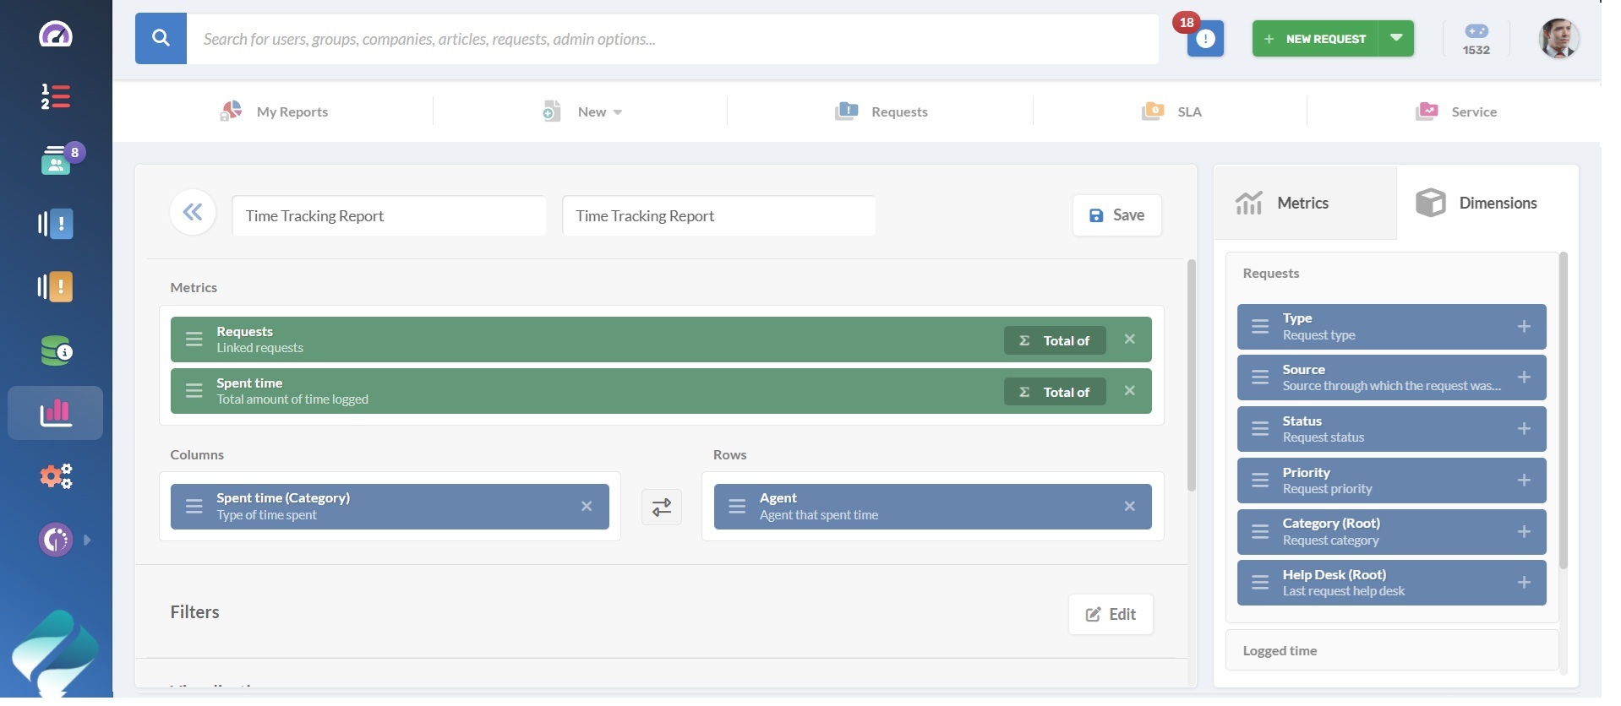Add Help Desk (Root) dimension with plus
The width and height of the screenshot is (1621, 706).
coord(1524,583)
